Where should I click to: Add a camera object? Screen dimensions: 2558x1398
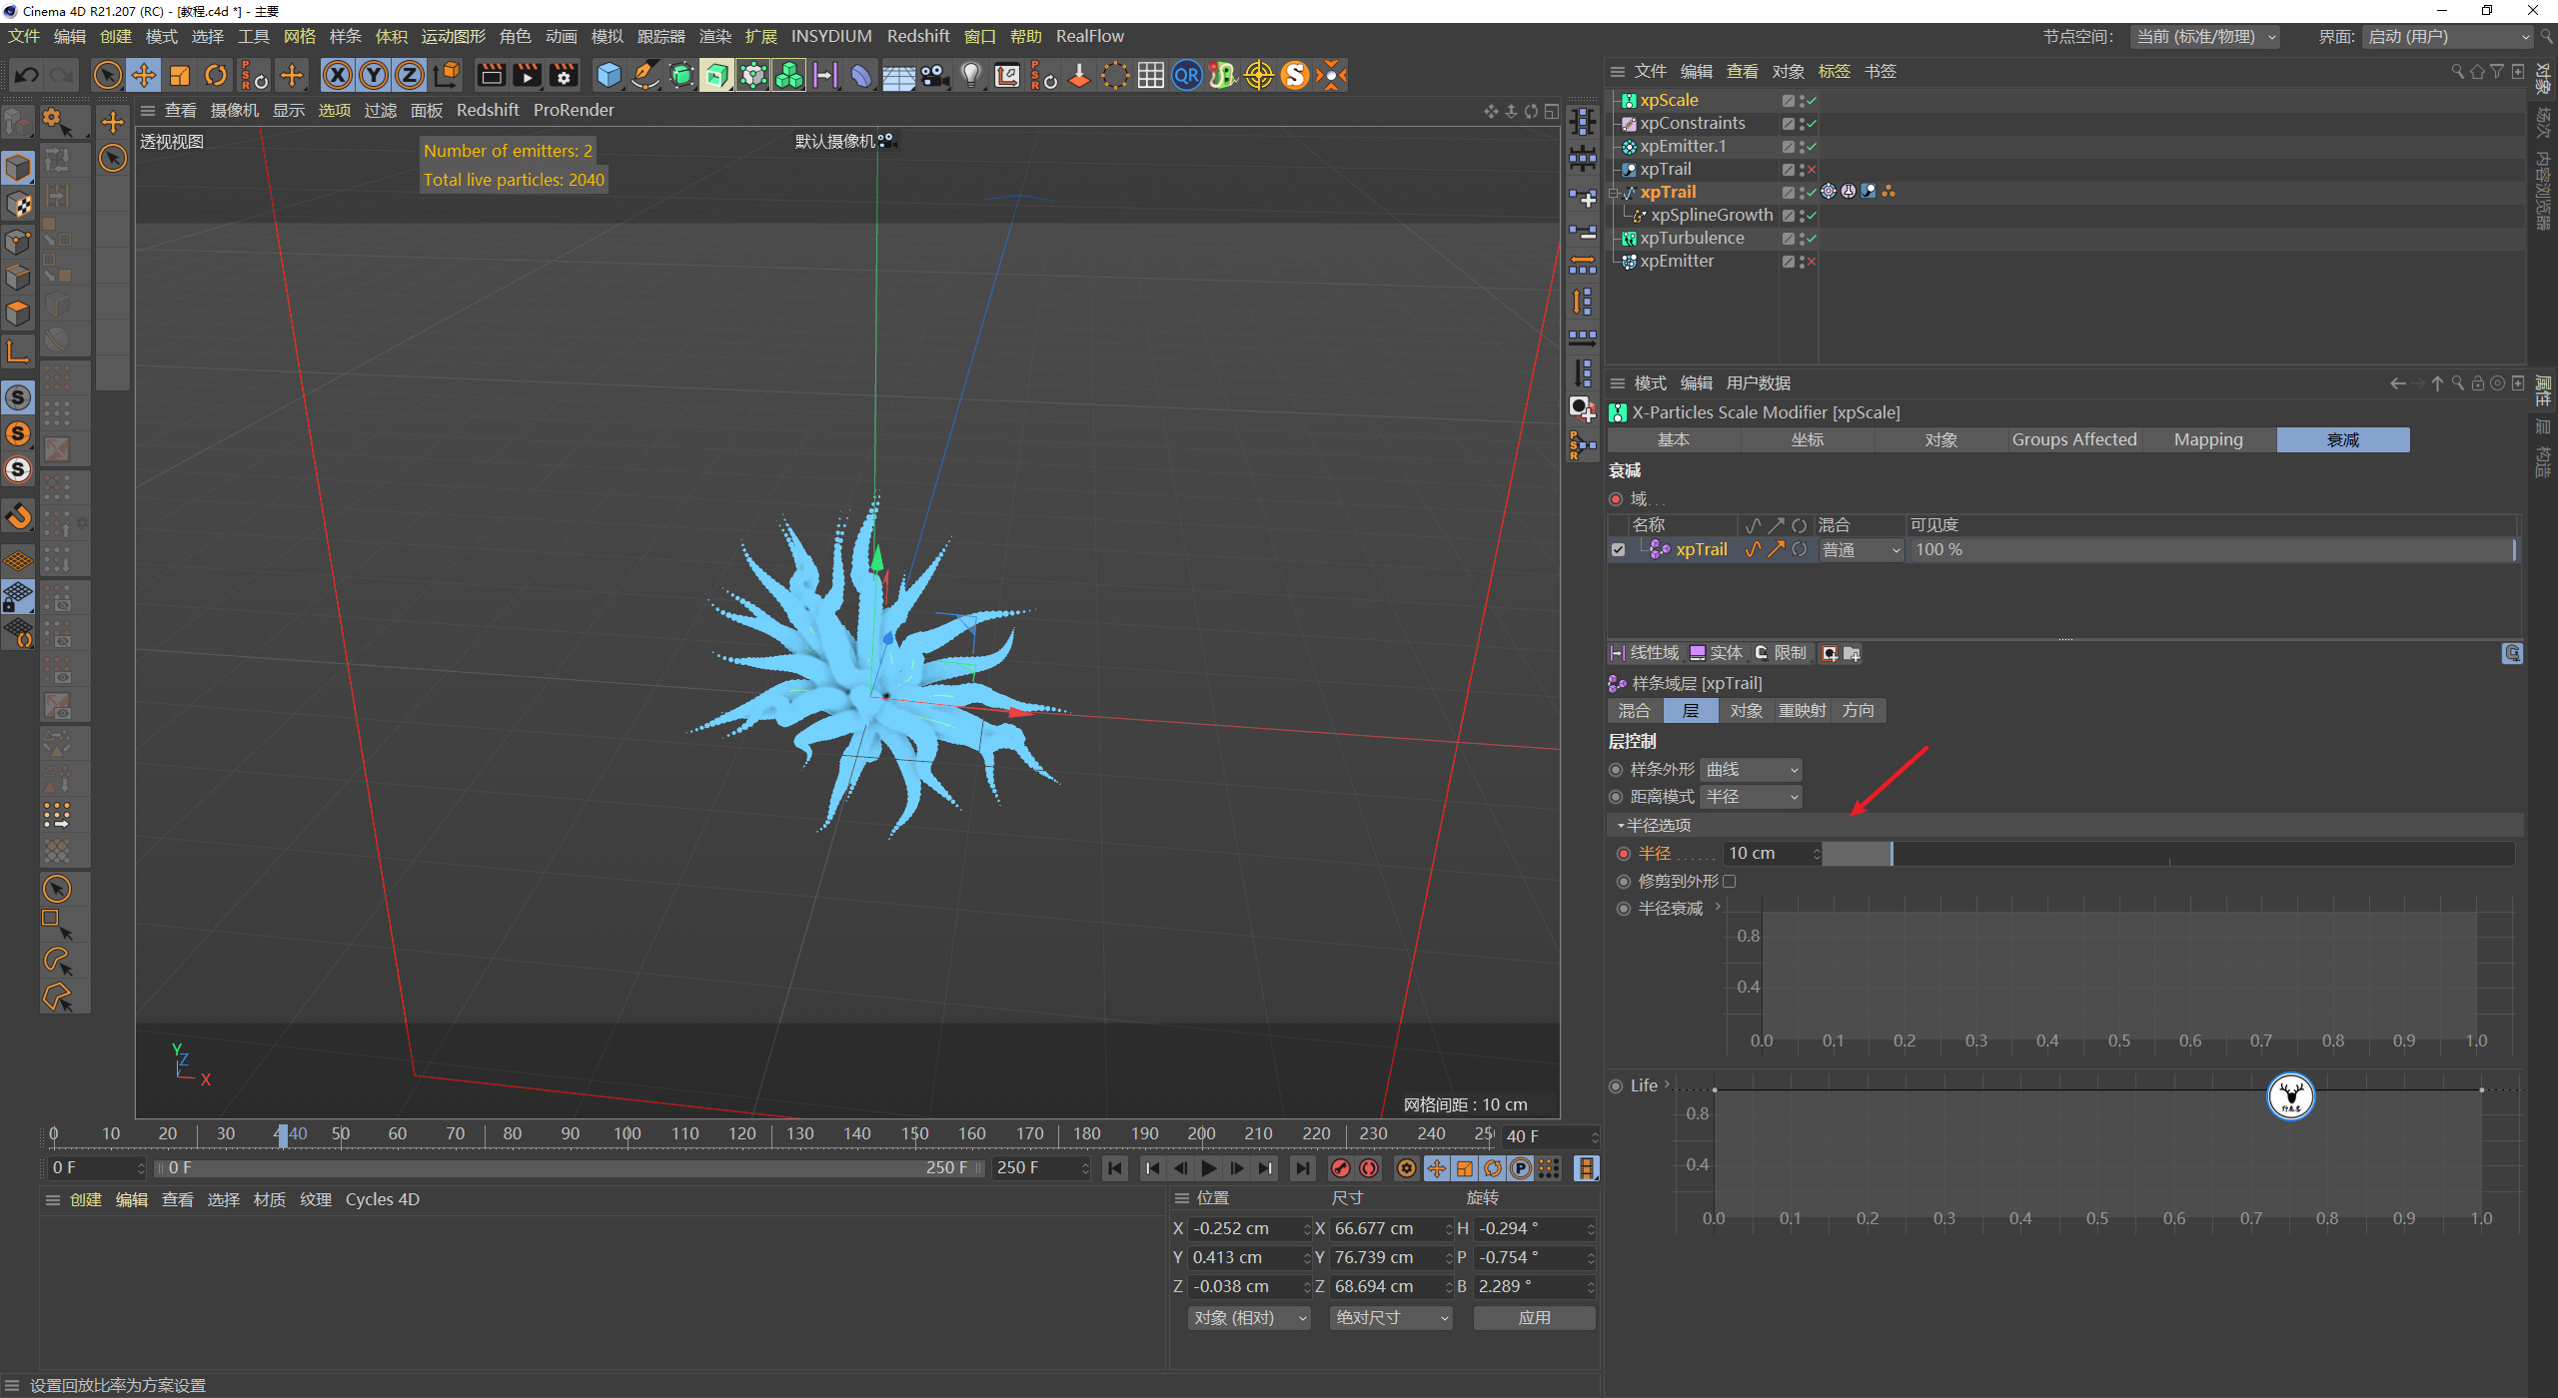pyautogui.click(x=935, y=75)
